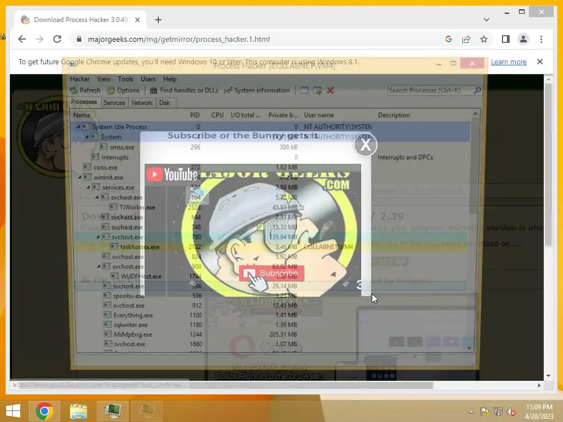Share this page using the share icon

point(466,39)
